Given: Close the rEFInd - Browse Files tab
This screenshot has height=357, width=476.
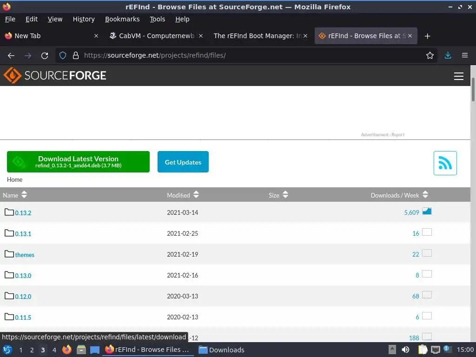Looking at the screenshot, I should coord(410,36).
